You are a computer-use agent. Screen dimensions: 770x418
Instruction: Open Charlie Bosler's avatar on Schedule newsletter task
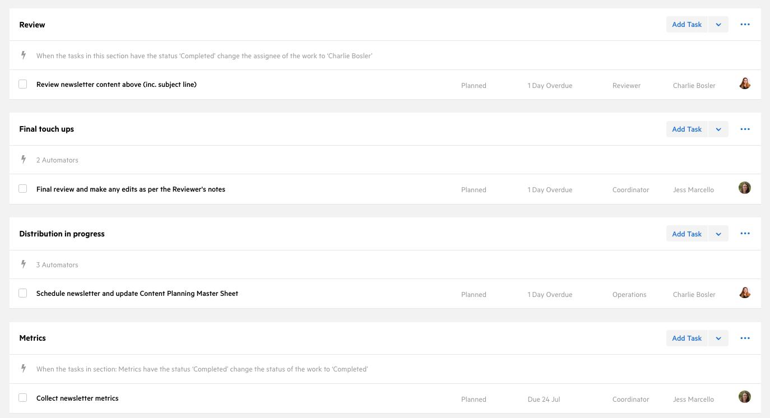tap(745, 292)
